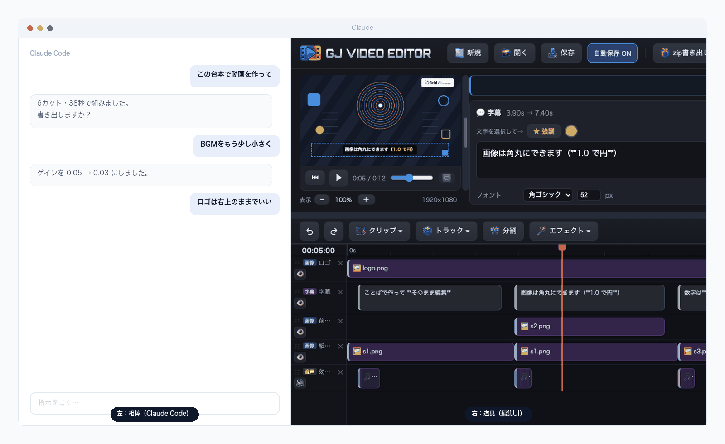Screen dimensions: 725x444
Task: Create a new project with 新規
Action: (x=468, y=53)
